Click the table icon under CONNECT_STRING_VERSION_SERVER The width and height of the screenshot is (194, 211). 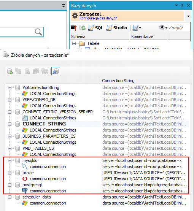coord(25,118)
